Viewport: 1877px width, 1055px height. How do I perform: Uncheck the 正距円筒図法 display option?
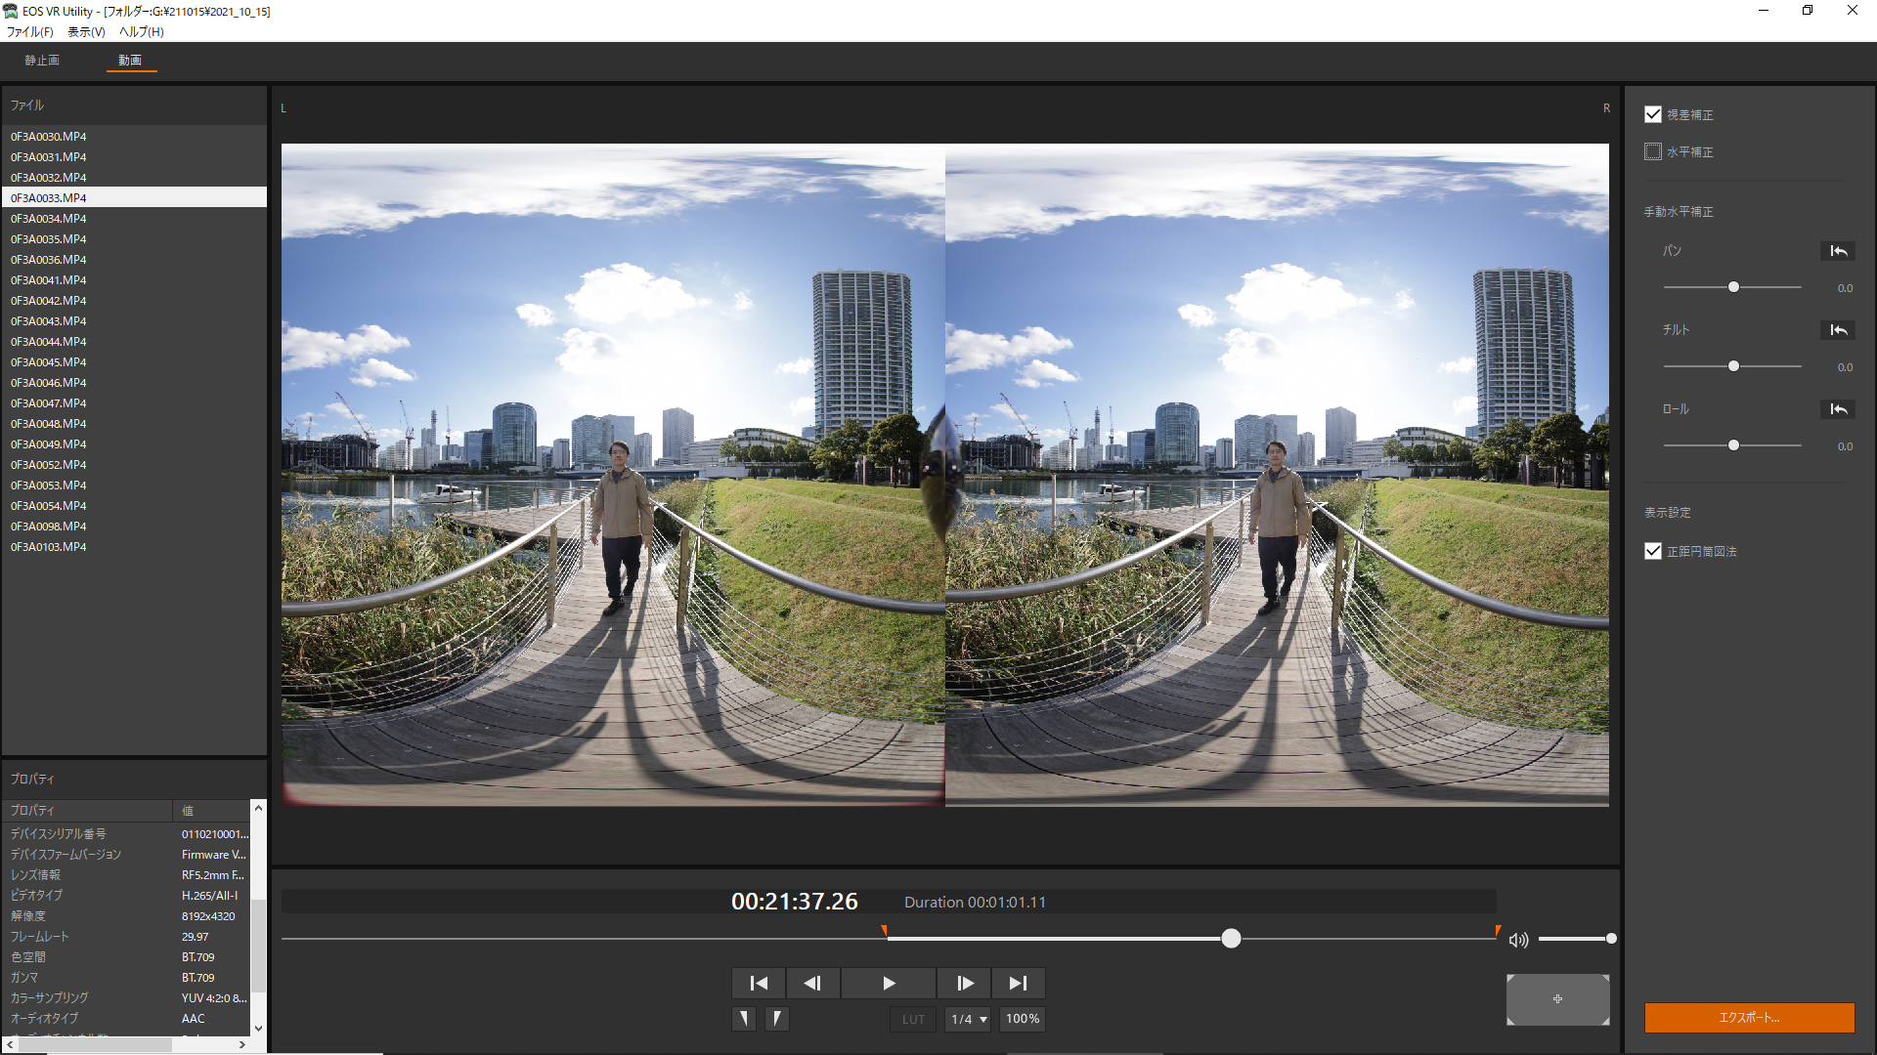(1653, 551)
